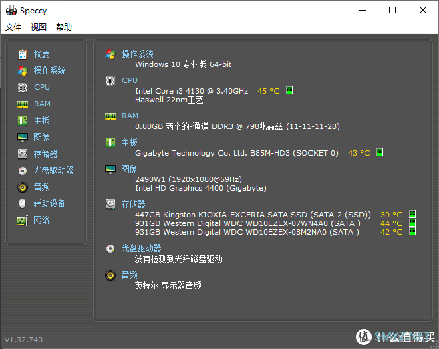Click the Kingston SSD 39 °C indicator icon

412,214
